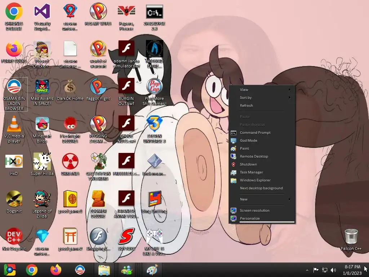Open the Dev C++ Not... desktop icon

click(14, 237)
